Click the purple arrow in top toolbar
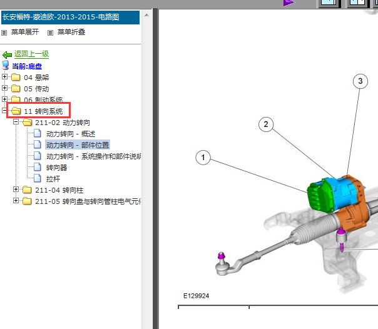 pos(289,3)
